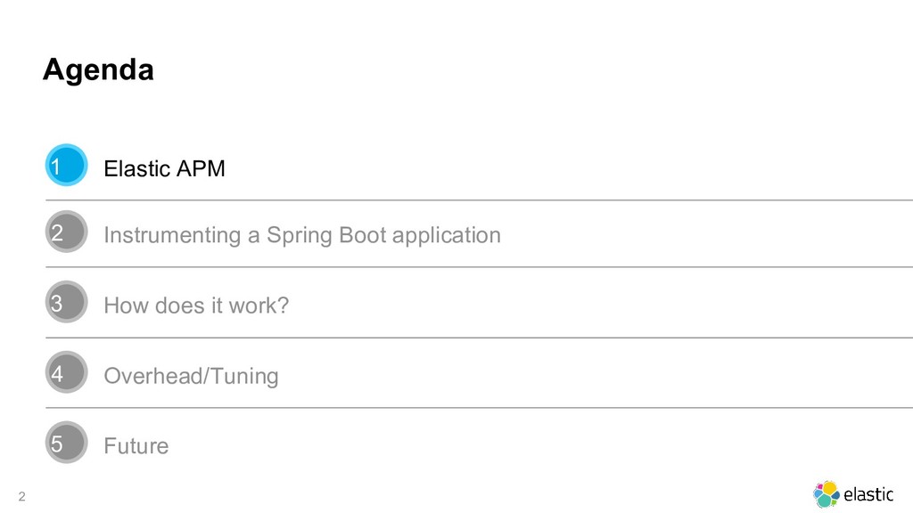Click the elastic wordmark text
Viewport: 913px width, 513px height.
point(868,494)
